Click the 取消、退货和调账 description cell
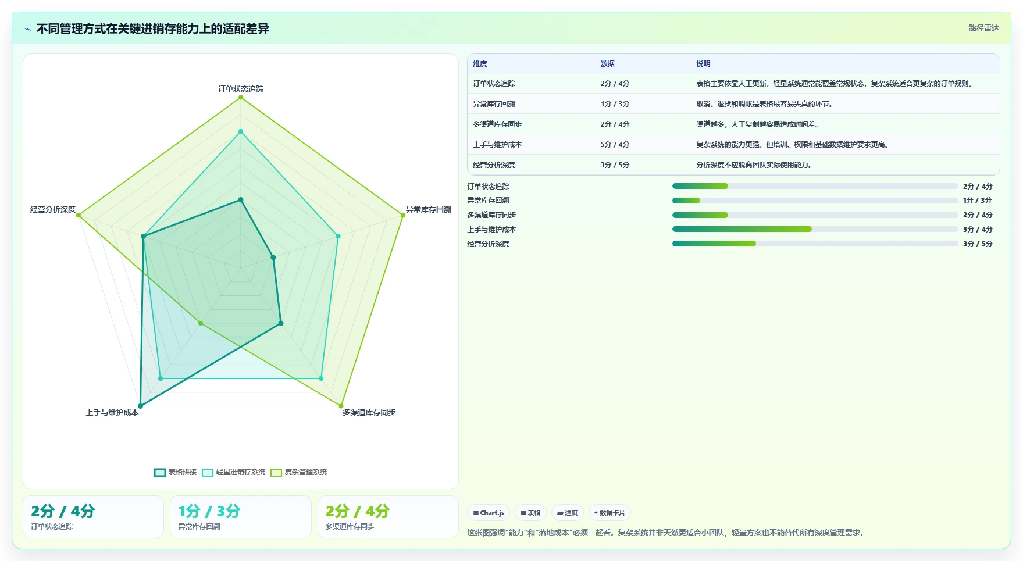 765,104
